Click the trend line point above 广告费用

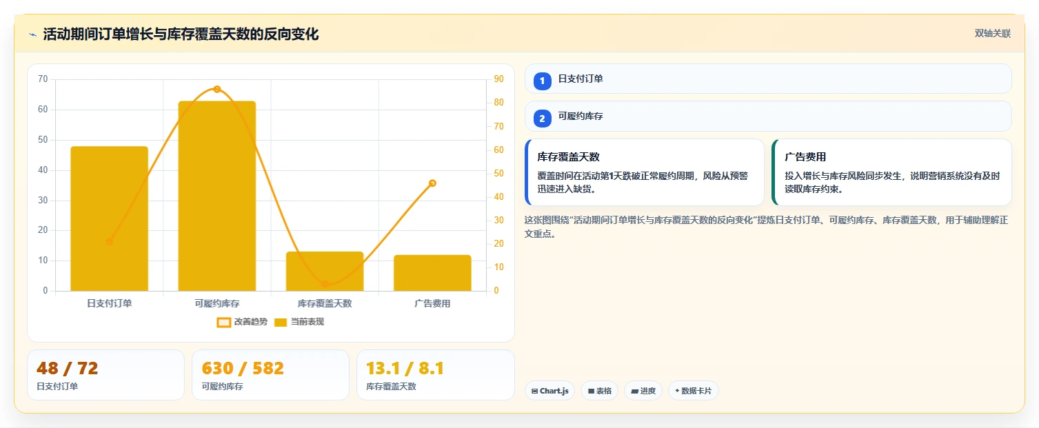(432, 183)
